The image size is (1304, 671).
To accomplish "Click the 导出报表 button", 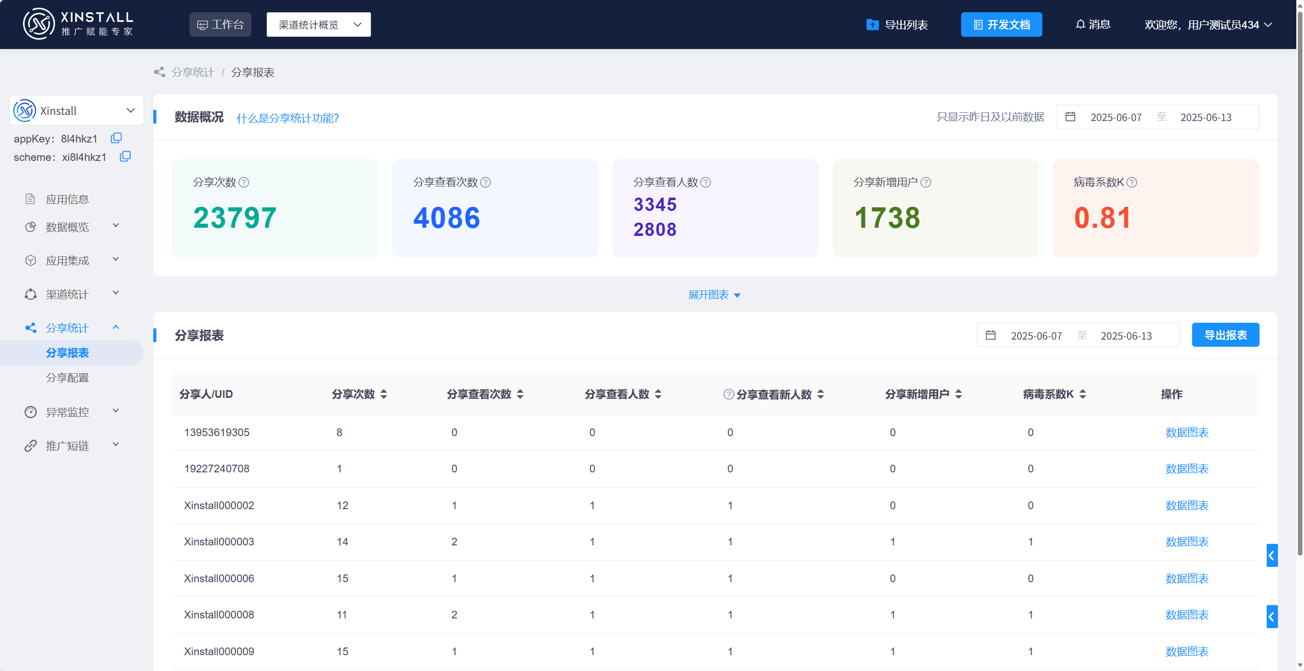I will (1225, 334).
